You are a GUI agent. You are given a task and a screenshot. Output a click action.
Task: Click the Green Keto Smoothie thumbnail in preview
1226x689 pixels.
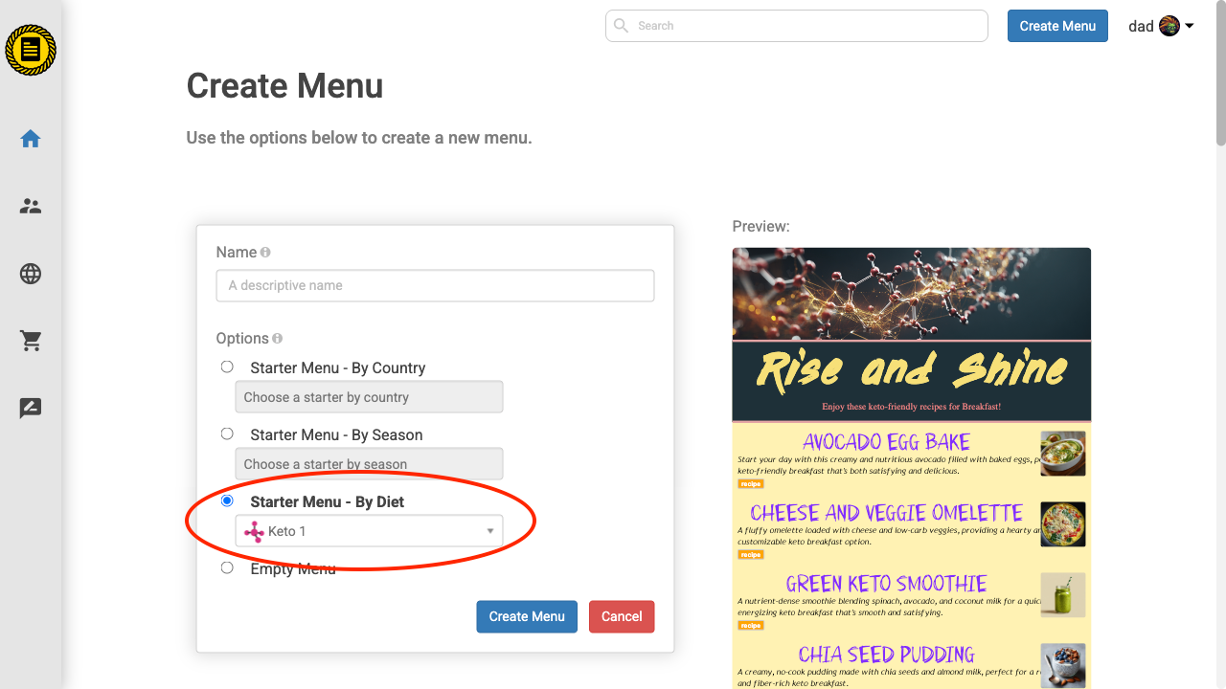[1062, 594]
